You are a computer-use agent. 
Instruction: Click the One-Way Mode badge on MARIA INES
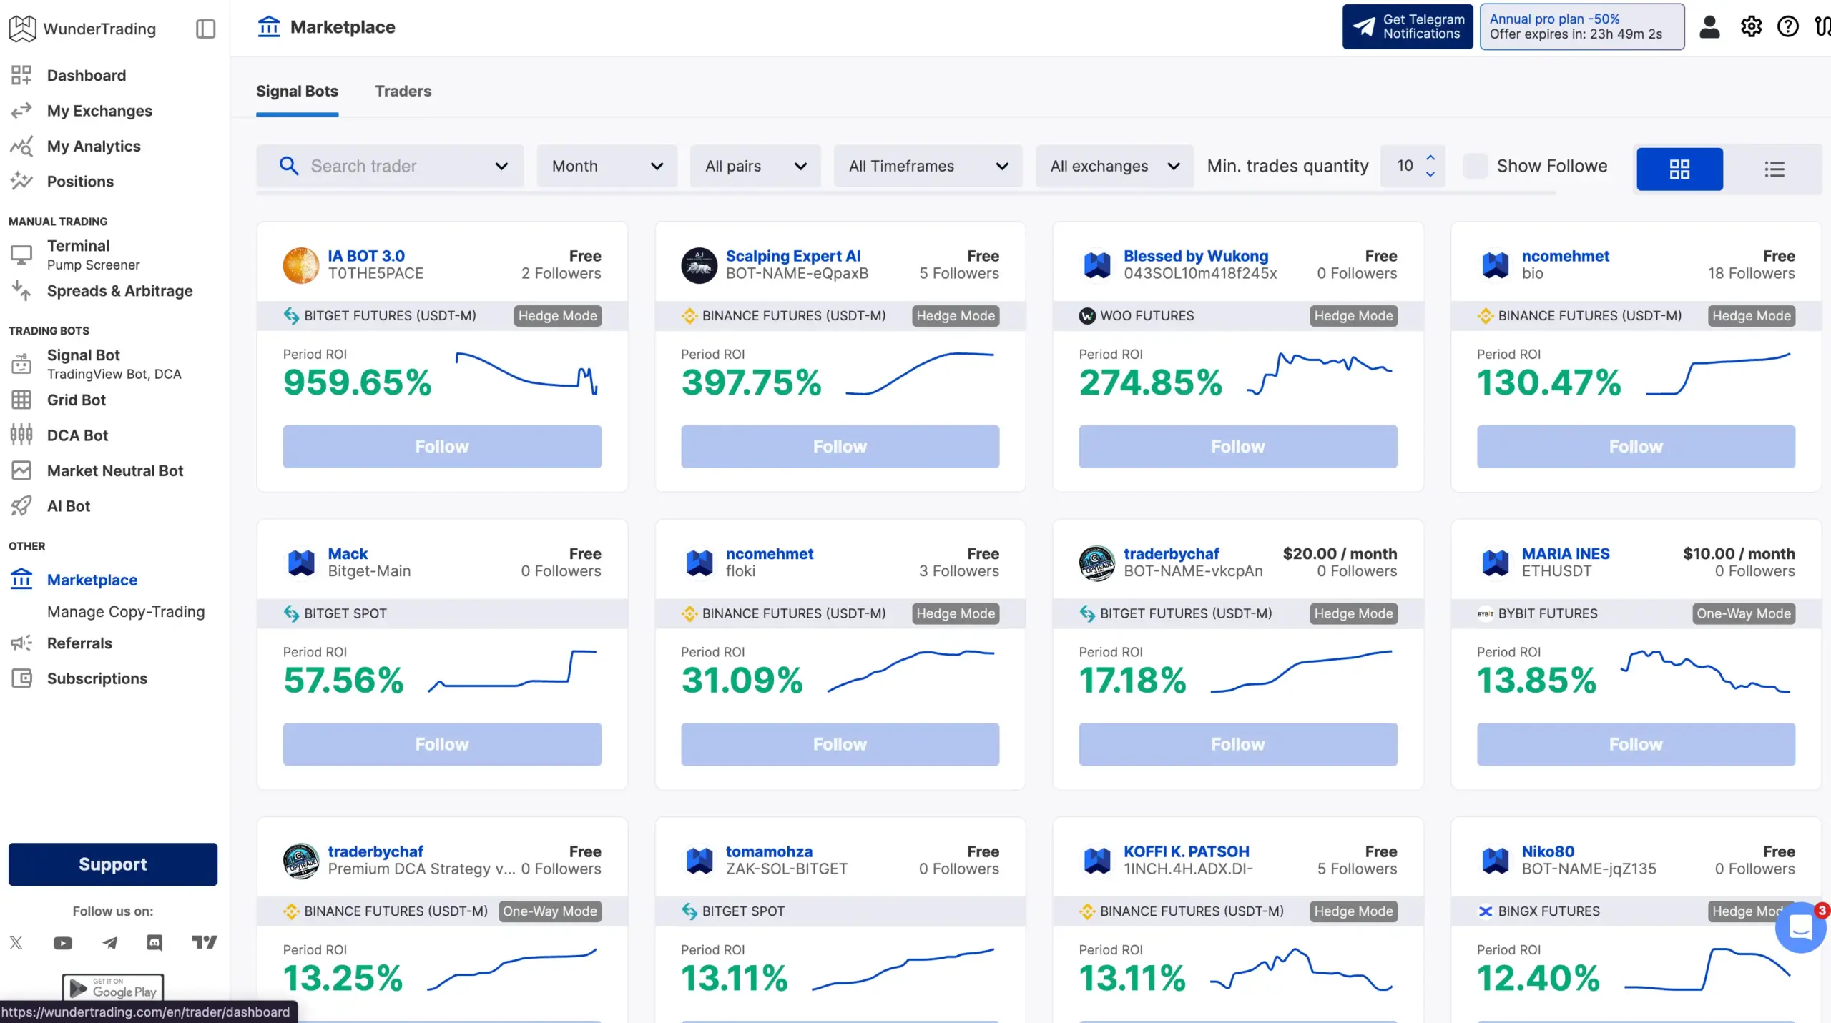[x=1744, y=613]
